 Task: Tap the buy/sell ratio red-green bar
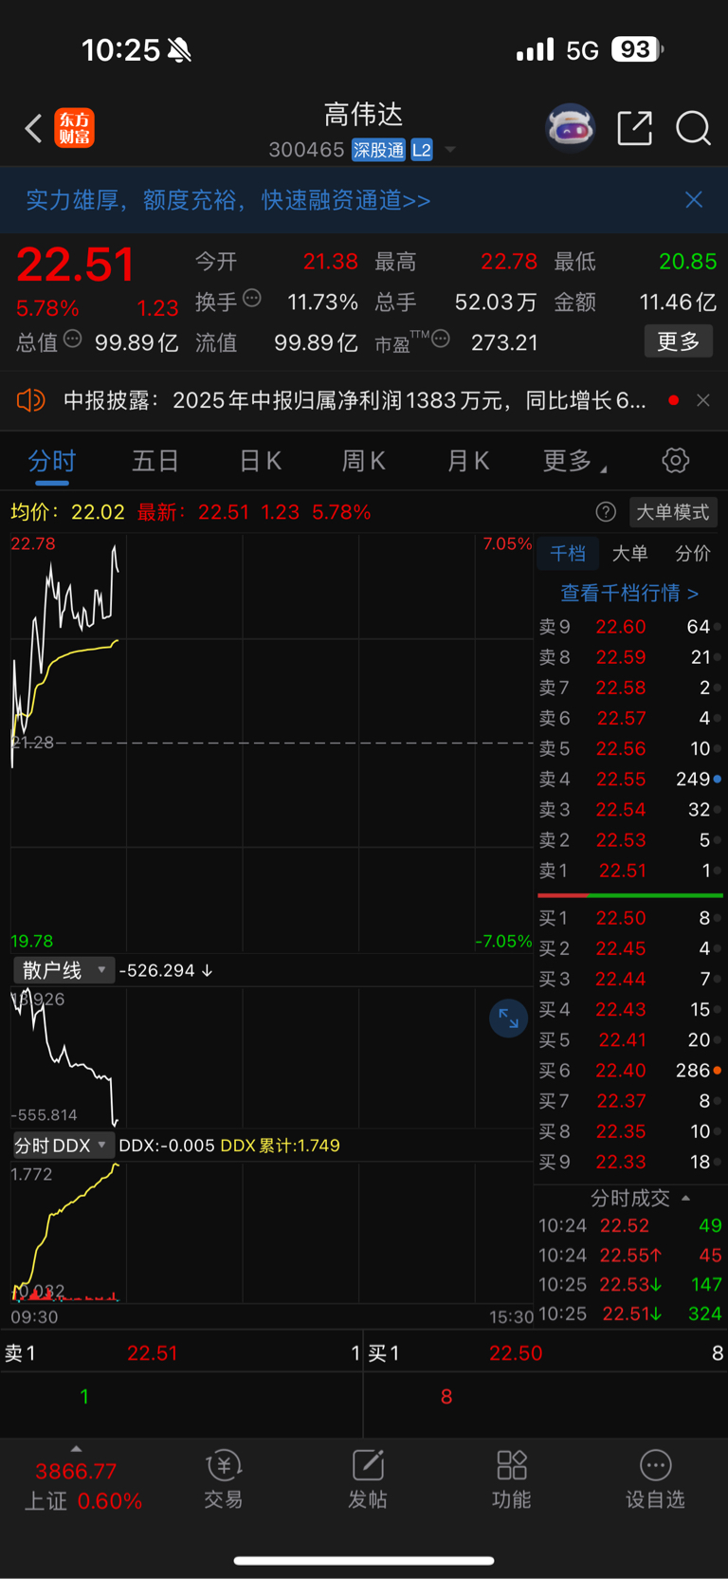(630, 895)
